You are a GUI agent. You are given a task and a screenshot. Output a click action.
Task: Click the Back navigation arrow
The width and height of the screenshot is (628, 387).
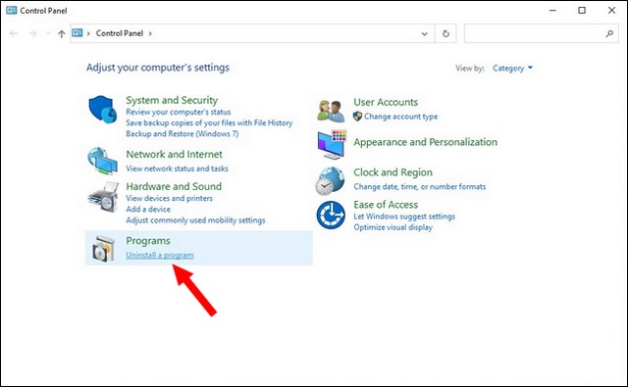click(x=14, y=33)
